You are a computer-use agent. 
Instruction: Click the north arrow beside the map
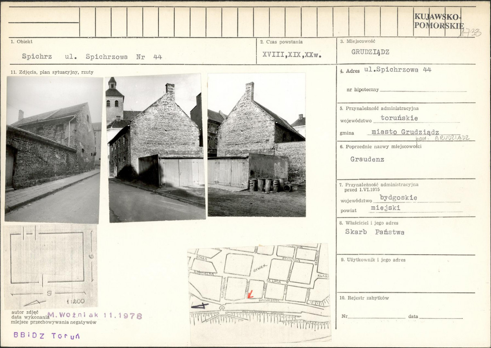pos(199,305)
